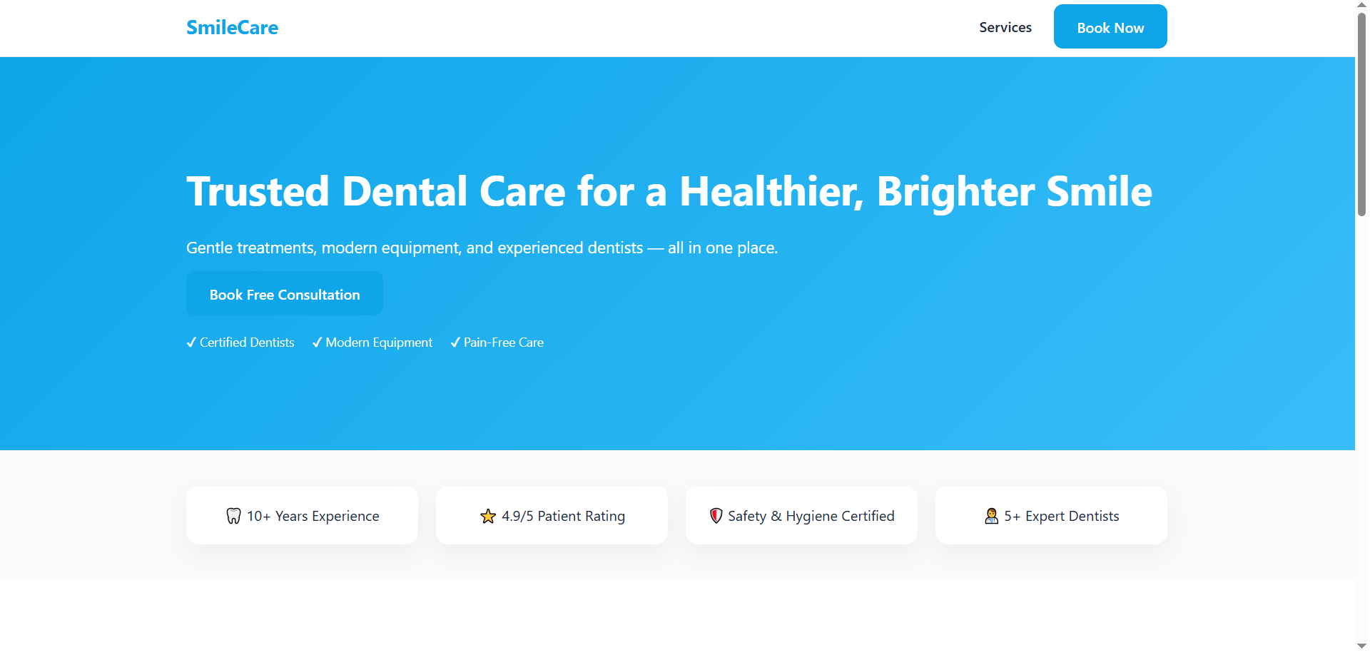Viewport: 1370px width, 660px height.
Task: Click the checkmark before Modern Equipment
Action: click(318, 342)
